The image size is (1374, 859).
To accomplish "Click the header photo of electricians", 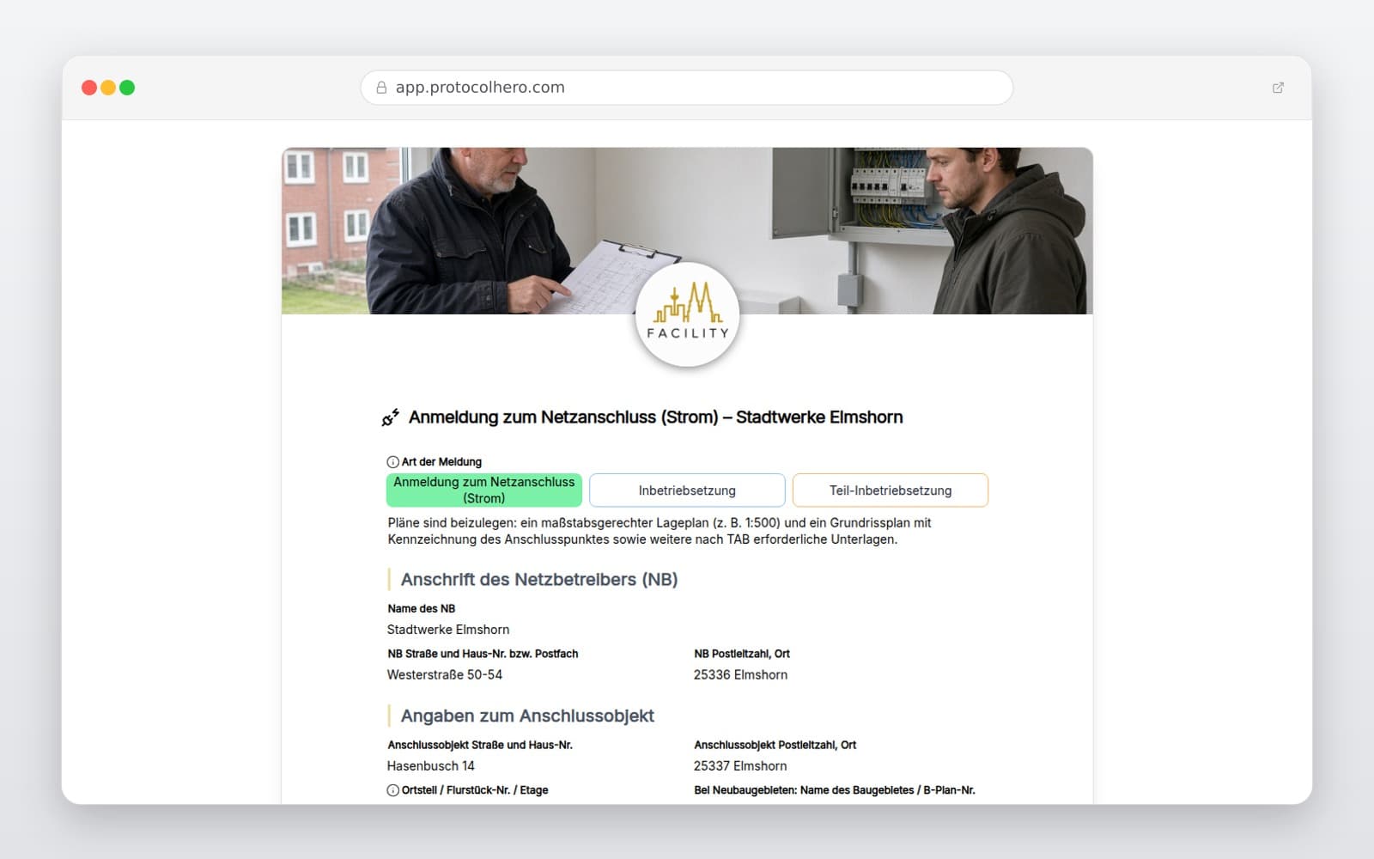I will (x=687, y=231).
